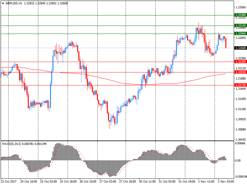The height and width of the screenshot is (185, 247).
Task: Select the time axis label 30 Oct 11:00
Action: point(147,182)
